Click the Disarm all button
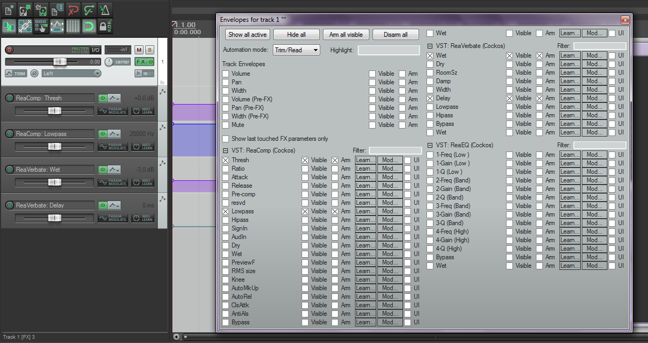The image size is (648, 343). pos(396,35)
